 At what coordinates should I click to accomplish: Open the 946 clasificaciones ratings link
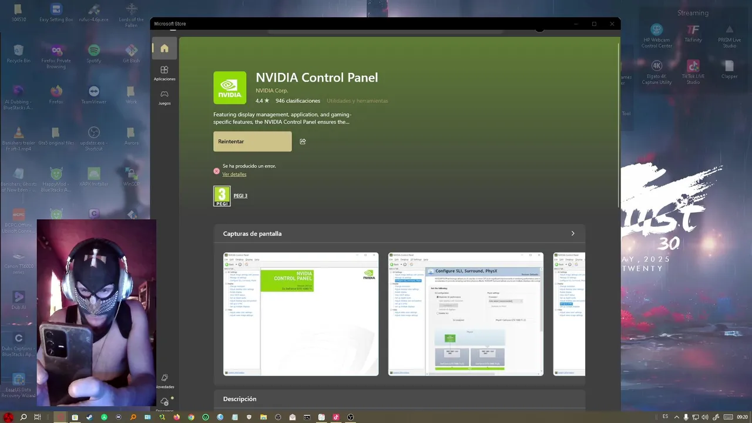coord(298,101)
